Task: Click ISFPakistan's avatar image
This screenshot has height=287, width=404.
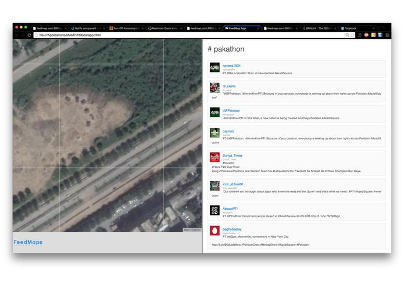Action: 214,112
